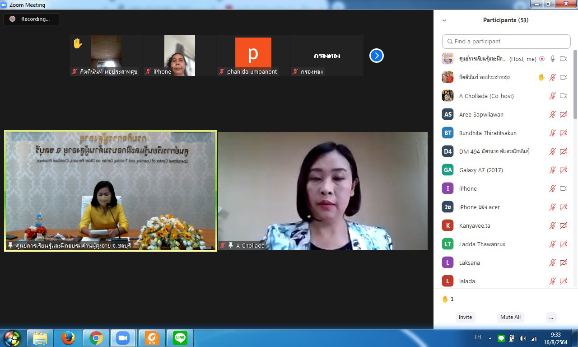Screen dimensions: 578x347
Task: Select Ladda Thawanrux in participants list
Action: (x=482, y=244)
